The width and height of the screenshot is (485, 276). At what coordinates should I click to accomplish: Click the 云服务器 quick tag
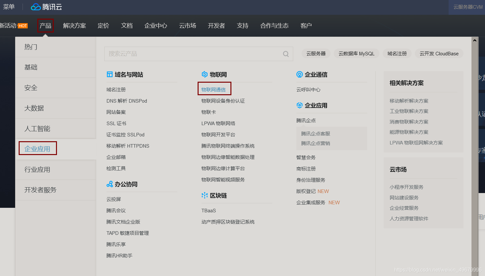pyautogui.click(x=316, y=54)
